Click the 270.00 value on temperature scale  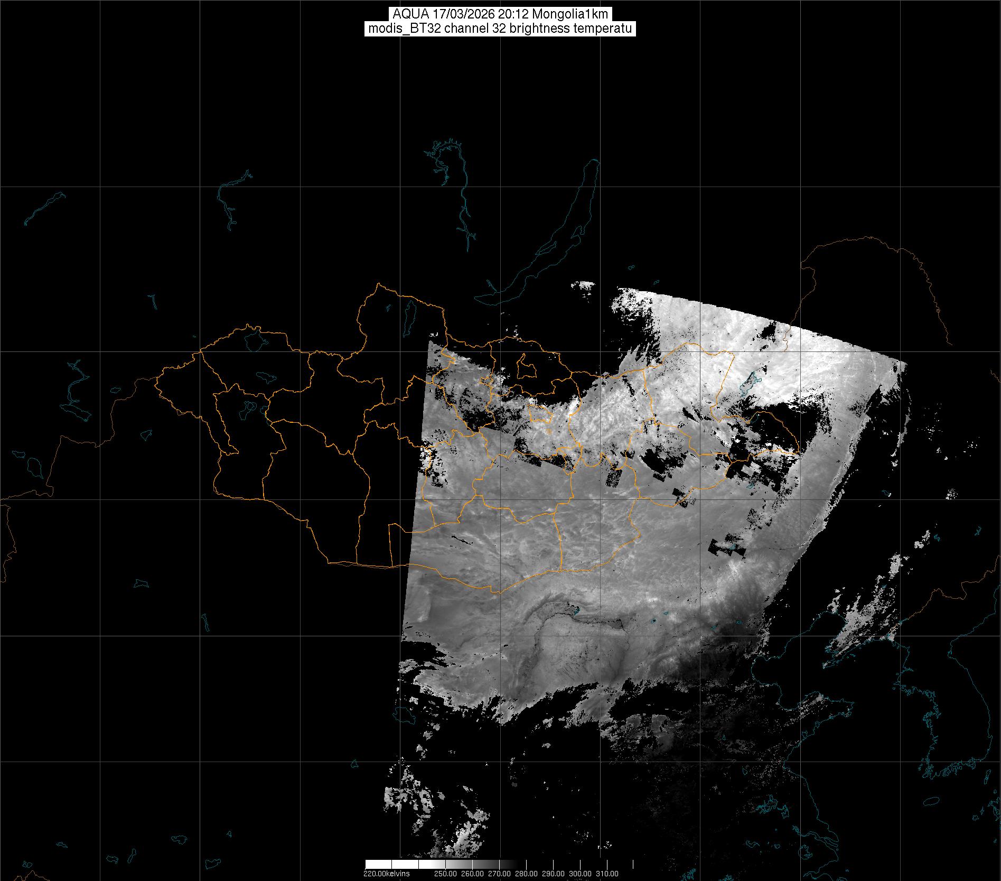click(x=499, y=874)
